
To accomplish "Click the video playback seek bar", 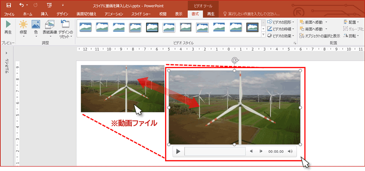I will tap(215, 151).
